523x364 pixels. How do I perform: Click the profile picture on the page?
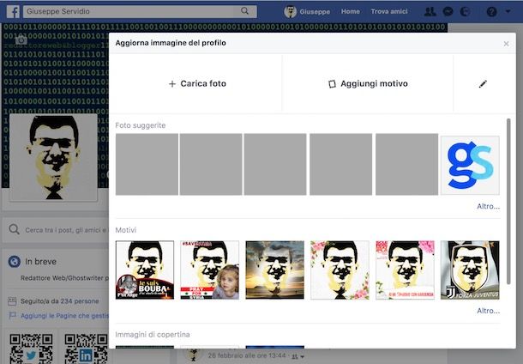pos(53,157)
